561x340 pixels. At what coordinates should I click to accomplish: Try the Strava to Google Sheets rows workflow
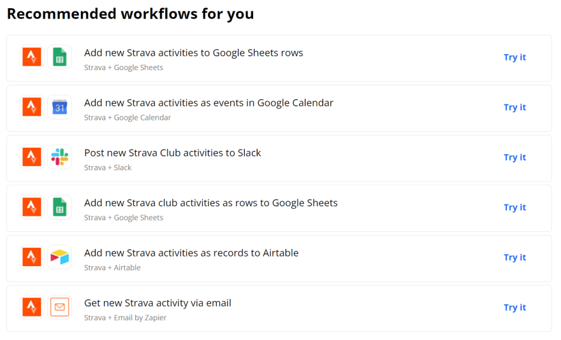(x=515, y=57)
